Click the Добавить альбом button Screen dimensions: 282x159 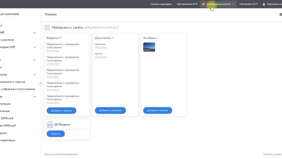coord(158,110)
